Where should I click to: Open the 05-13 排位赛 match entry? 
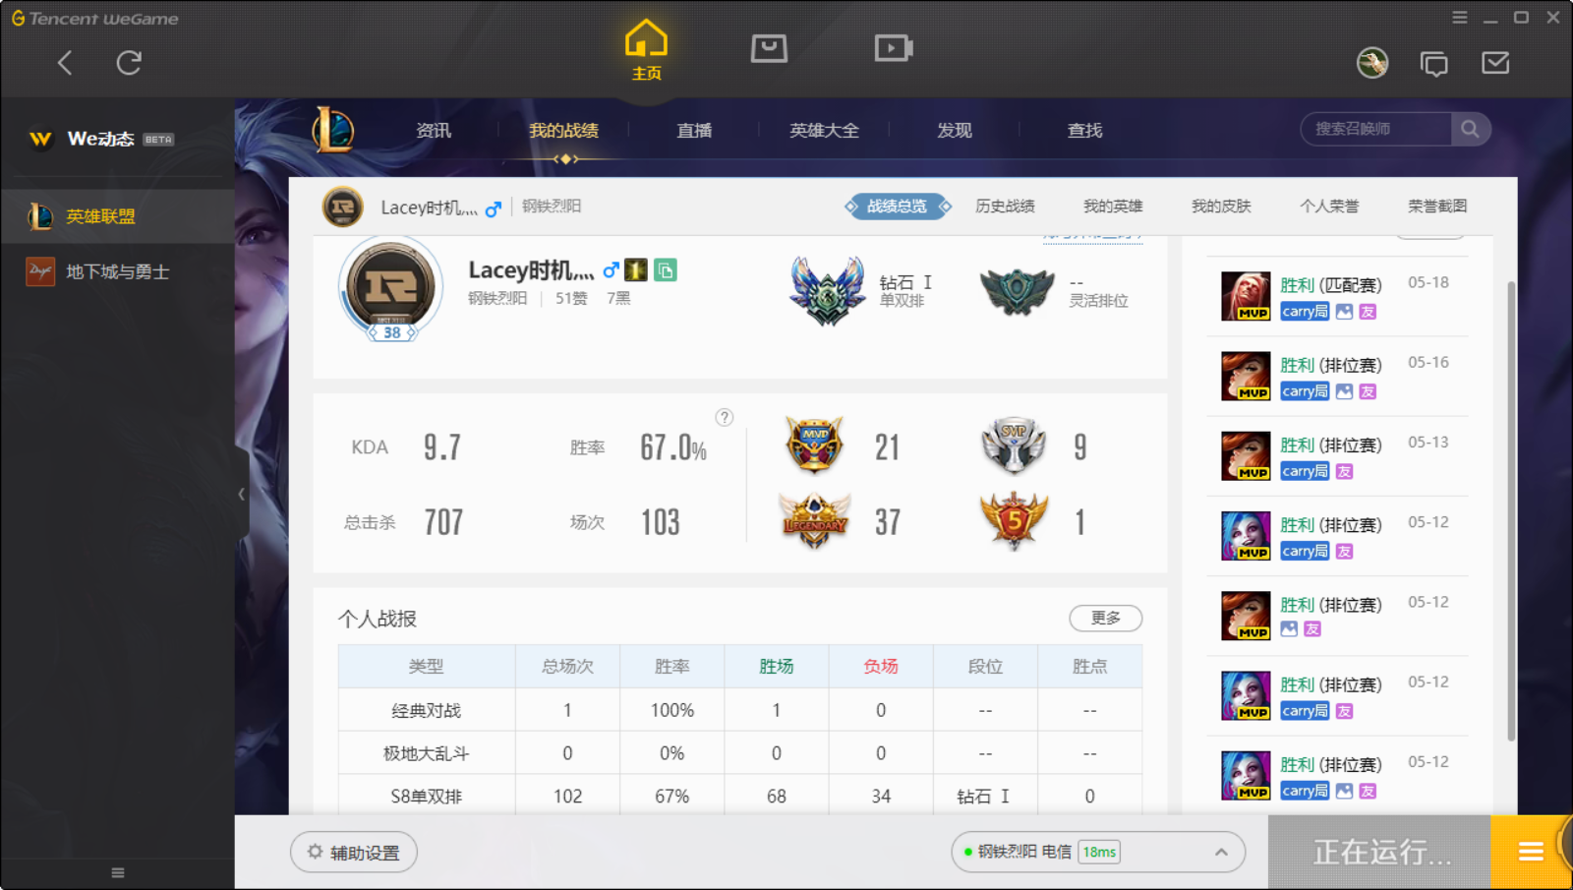[1337, 455]
